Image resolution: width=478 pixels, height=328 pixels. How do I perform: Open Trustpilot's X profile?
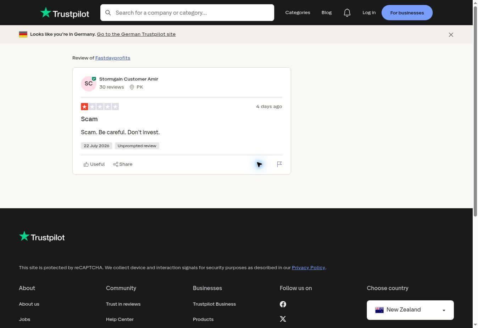(x=283, y=319)
